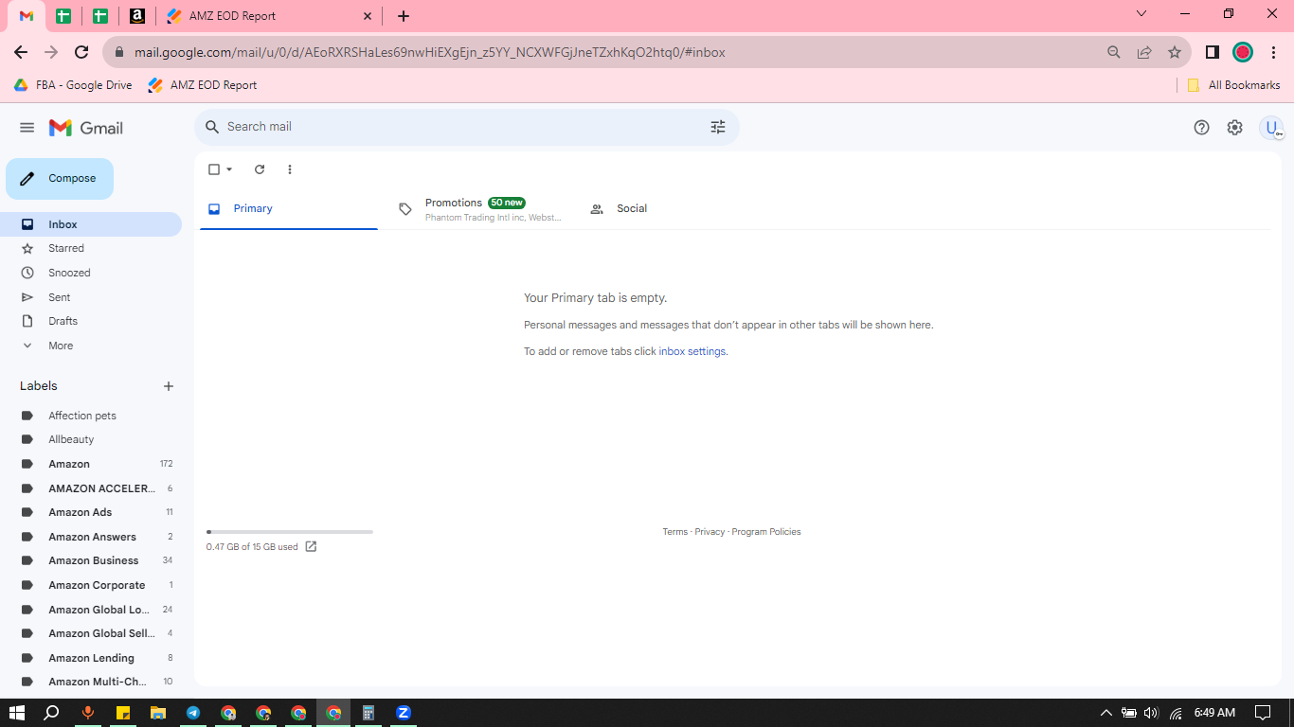
Task: Open the Chrome tab search dropdown arrow
Action: point(1141,13)
